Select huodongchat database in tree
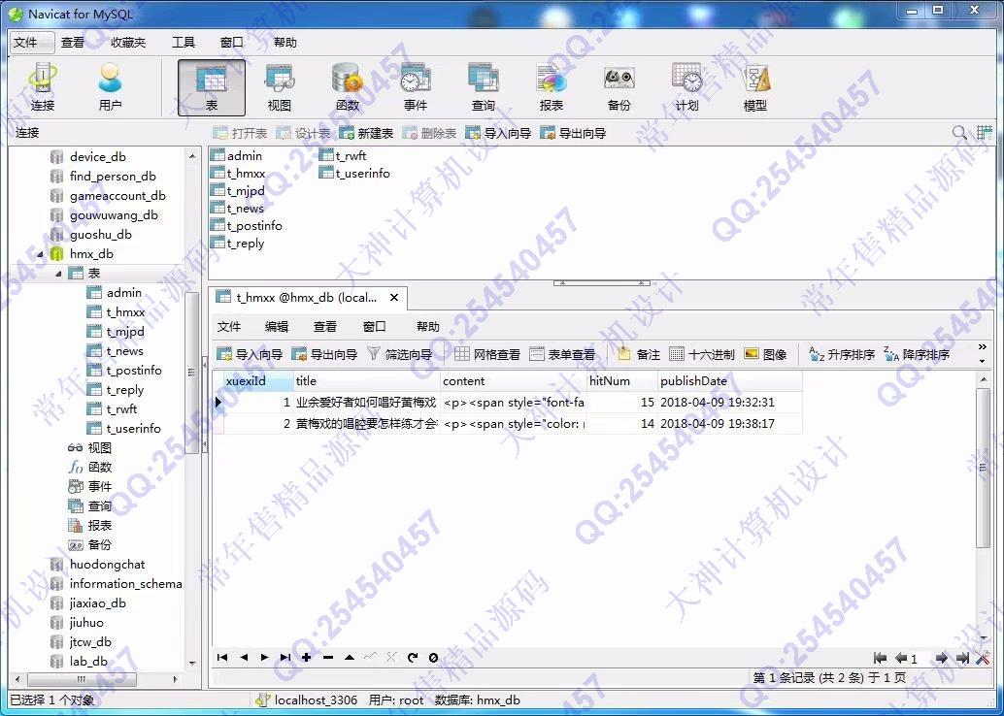1004x716 pixels. point(107,565)
